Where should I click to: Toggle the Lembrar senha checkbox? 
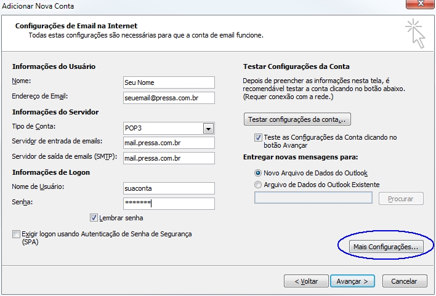94,218
